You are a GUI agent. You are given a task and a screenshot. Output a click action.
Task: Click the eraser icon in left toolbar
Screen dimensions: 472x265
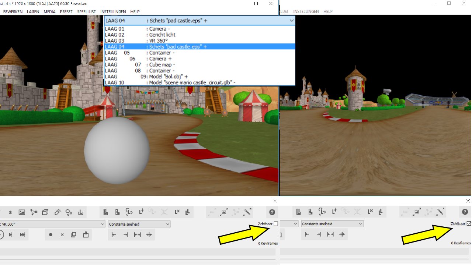(x=57, y=212)
